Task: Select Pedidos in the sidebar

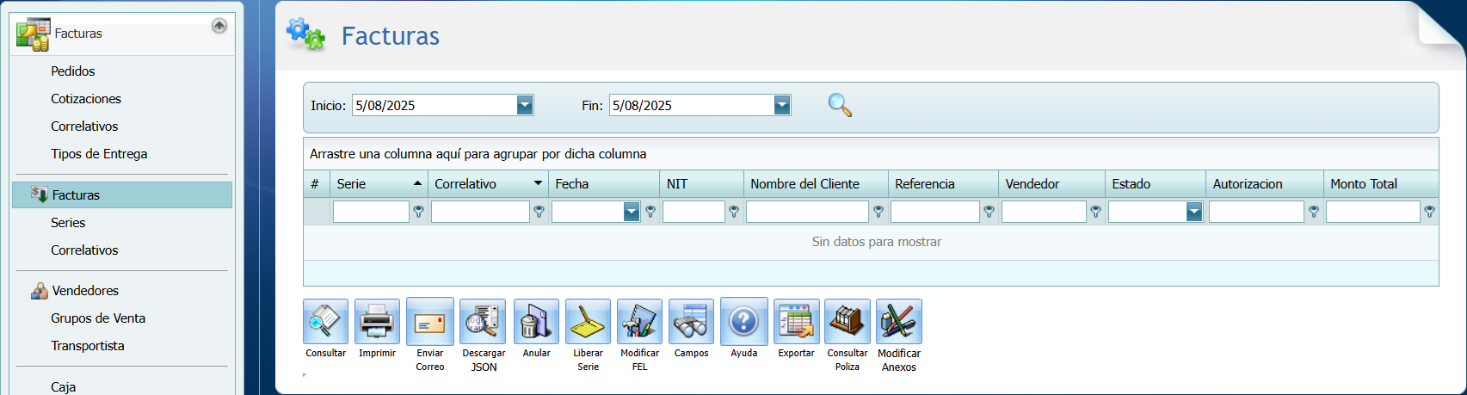Action: 73,71
